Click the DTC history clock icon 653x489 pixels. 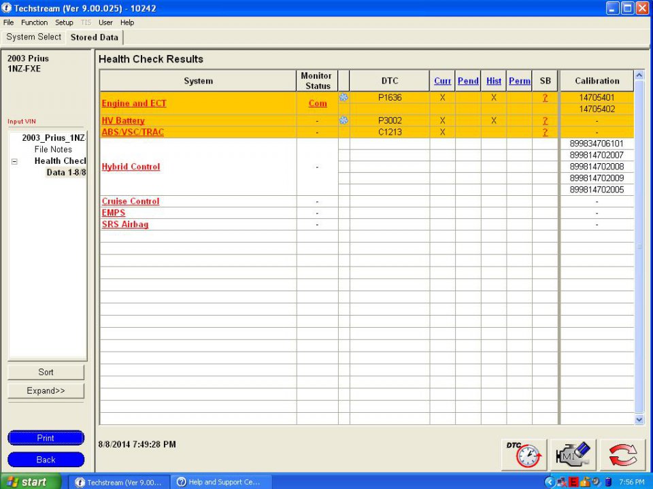[524, 454]
